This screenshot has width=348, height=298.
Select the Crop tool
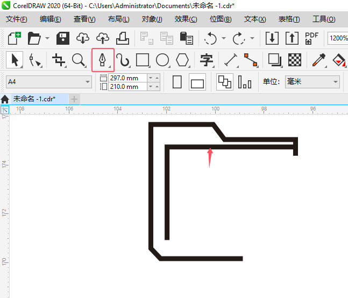(59, 60)
